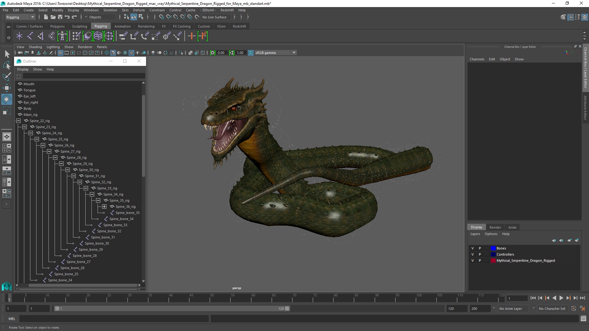
Task: Click the Open Scene folder icon
Action: point(53,17)
